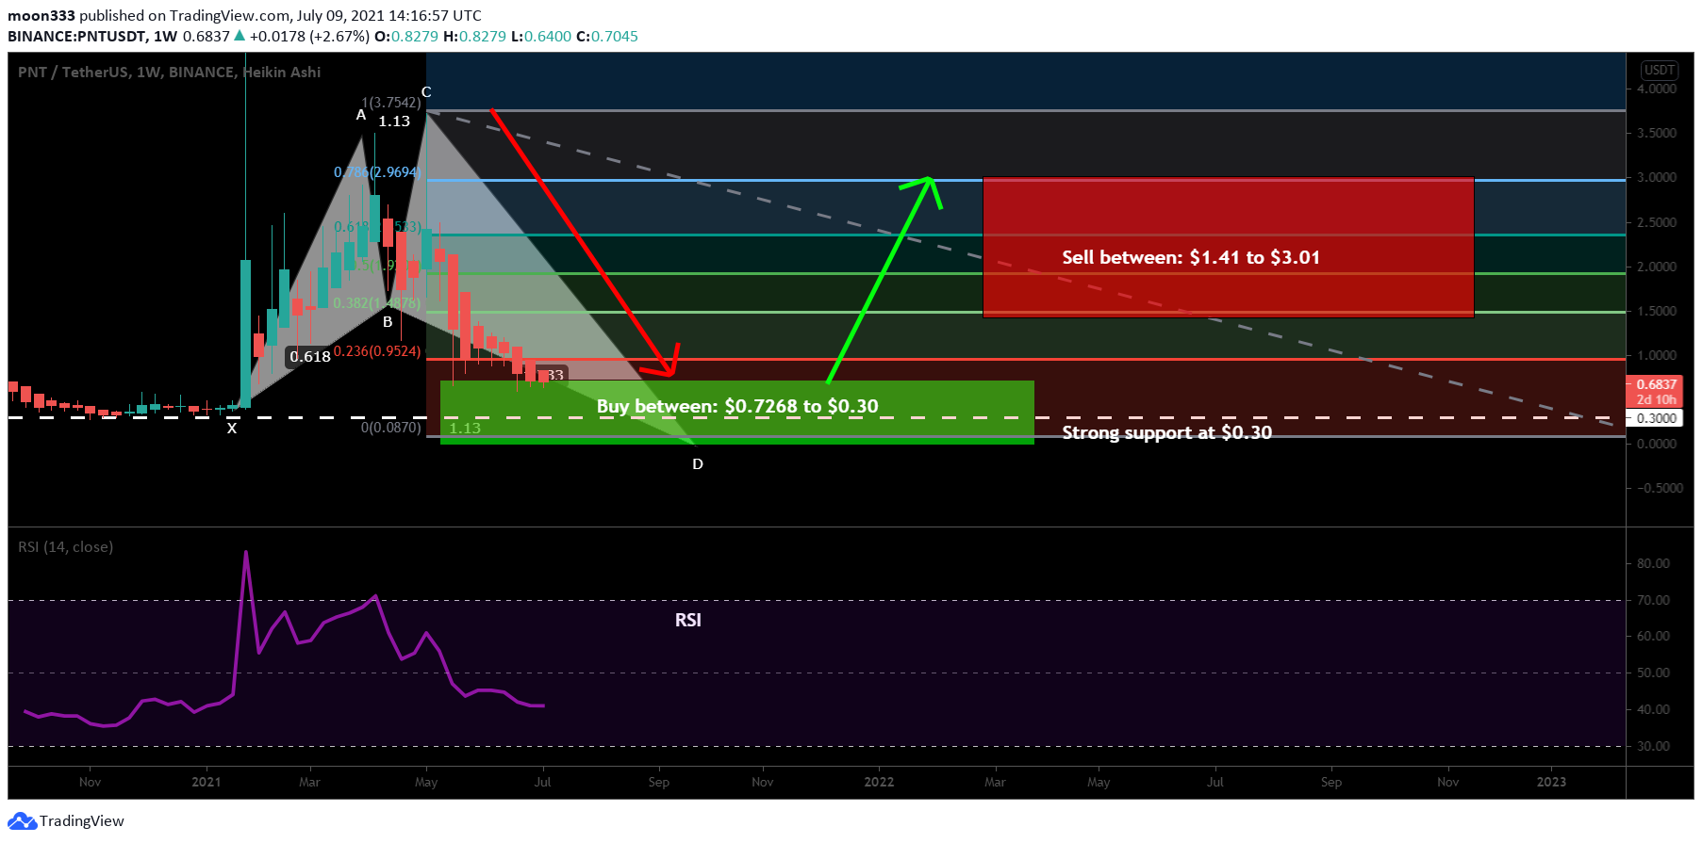Image resolution: width=1702 pixels, height=843 pixels.
Task: Click the chart title 'PNT / TetherUS, 1W, BINANCE, Heikin Ashi'
Action: point(169,73)
